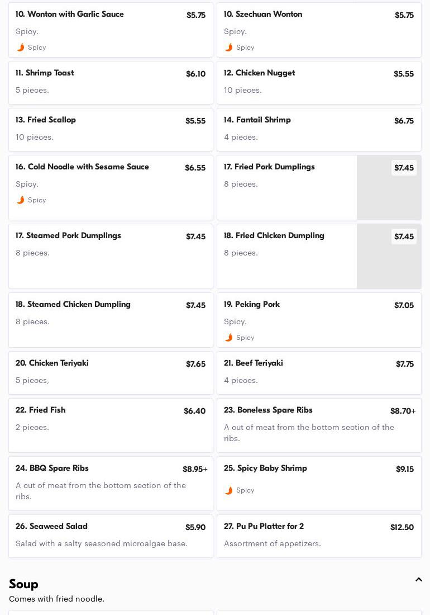Select 12. Chicken Nugget item

tap(319, 83)
